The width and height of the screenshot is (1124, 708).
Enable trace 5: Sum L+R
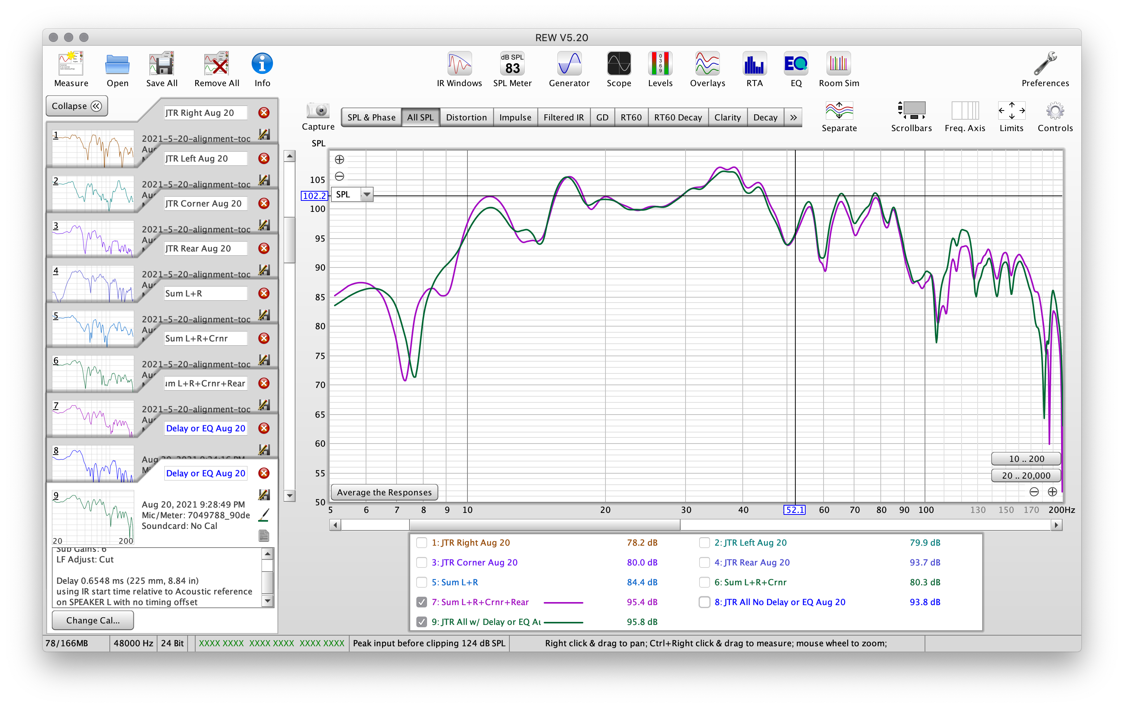point(421,582)
